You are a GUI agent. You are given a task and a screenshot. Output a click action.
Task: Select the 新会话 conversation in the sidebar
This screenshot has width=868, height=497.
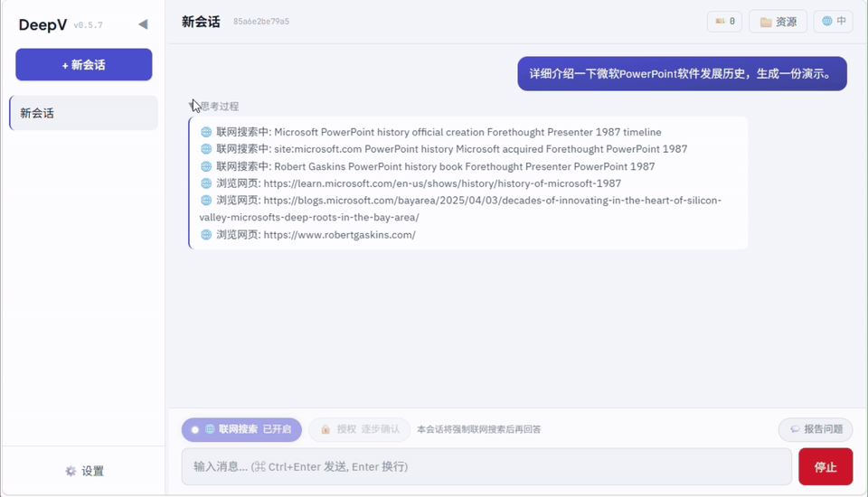(x=83, y=113)
